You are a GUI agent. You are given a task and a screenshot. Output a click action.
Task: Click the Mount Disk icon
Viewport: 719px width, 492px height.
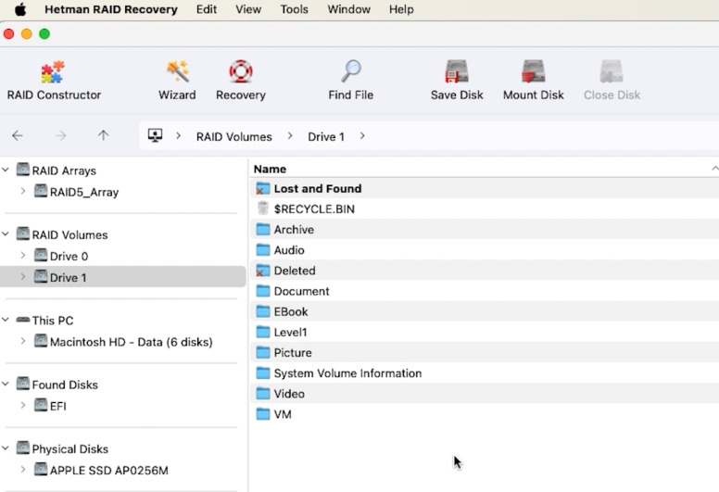click(x=534, y=71)
